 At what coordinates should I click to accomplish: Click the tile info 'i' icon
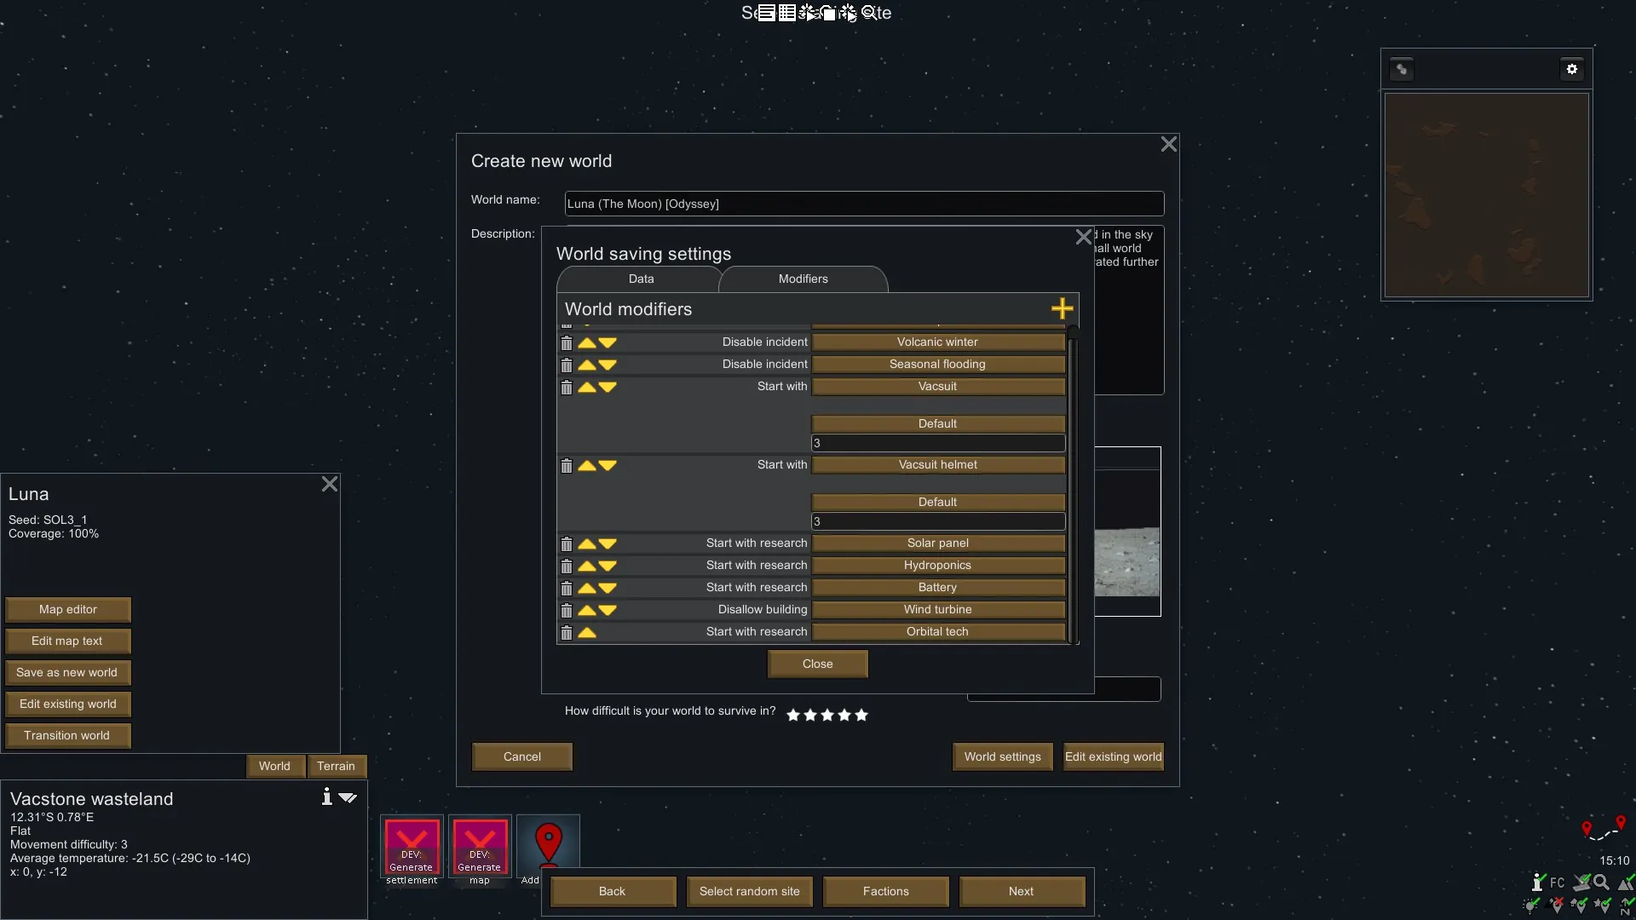click(326, 796)
